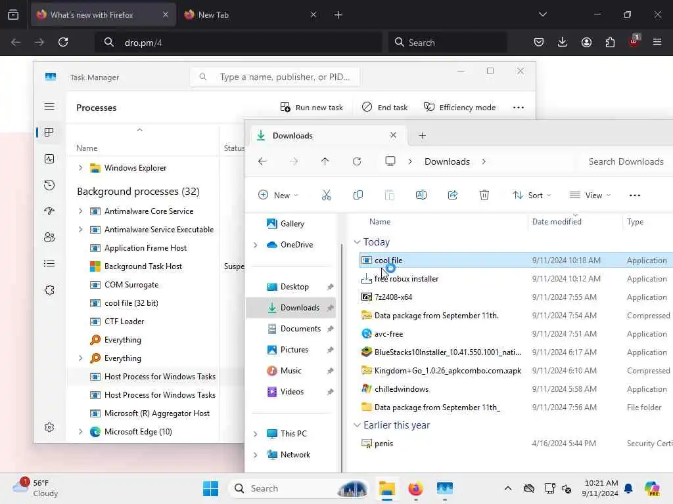
Task: Open Firefox extensions puzzle icon
Action: click(x=610, y=42)
